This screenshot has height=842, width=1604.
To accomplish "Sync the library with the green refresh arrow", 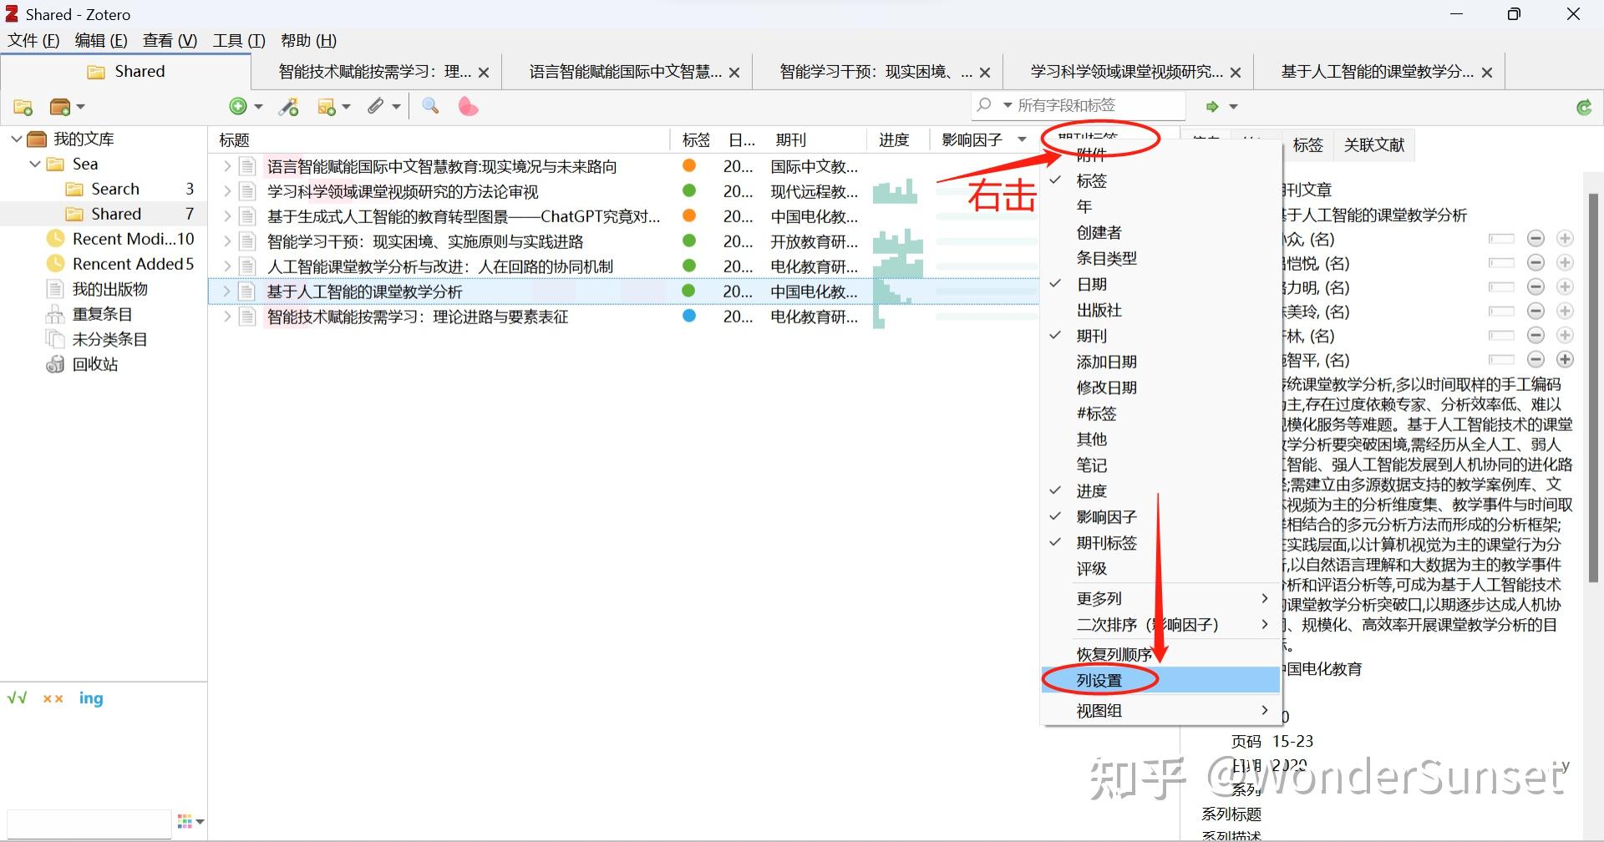I will (x=1584, y=107).
